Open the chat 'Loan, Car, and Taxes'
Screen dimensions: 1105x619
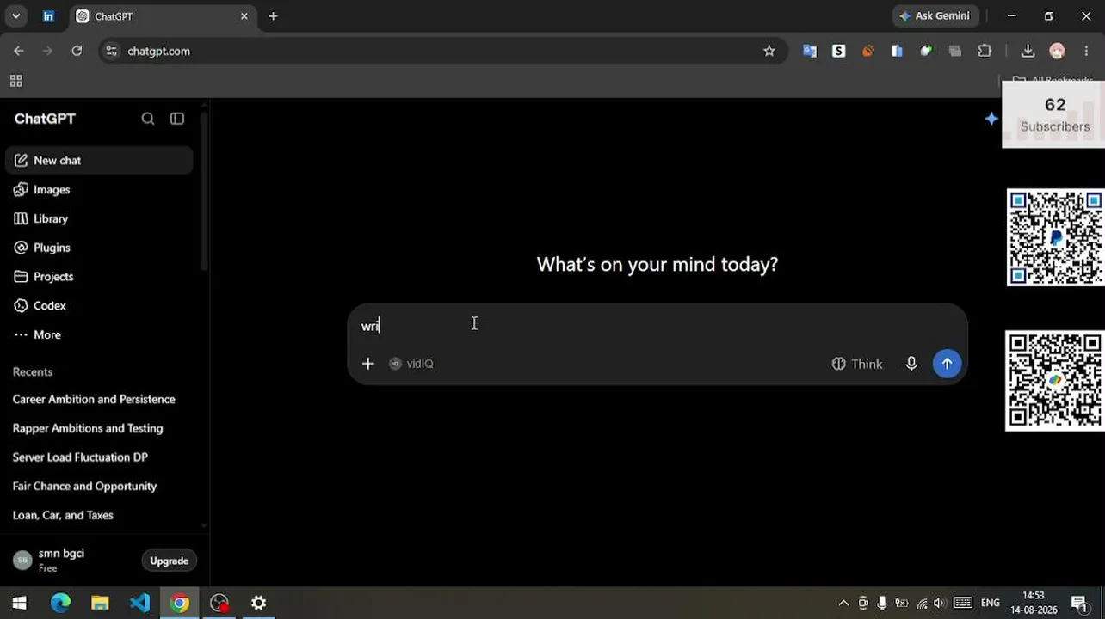[63, 515]
